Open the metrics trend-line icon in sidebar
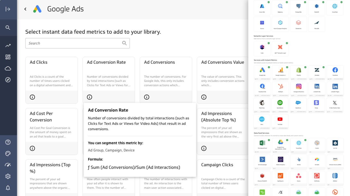Viewport: 350px width, 196px height. tap(8, 46)
